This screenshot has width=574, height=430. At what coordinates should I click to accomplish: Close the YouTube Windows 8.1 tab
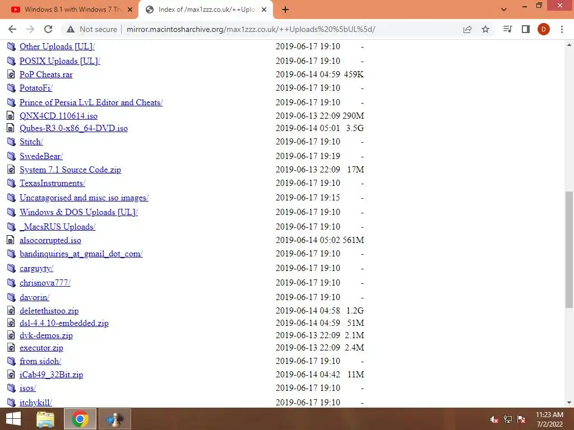click(x=130, y=10)
